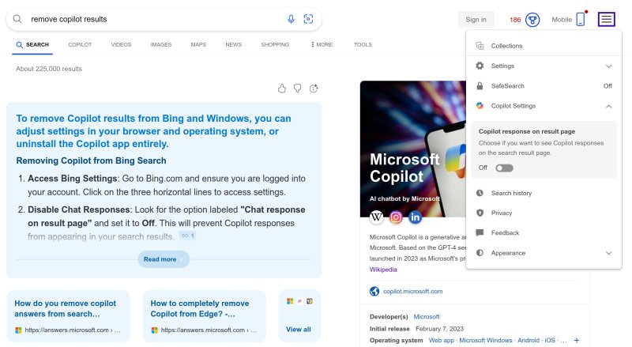Switch to the Images tab
632x347 pixels.
pos(161,45)
